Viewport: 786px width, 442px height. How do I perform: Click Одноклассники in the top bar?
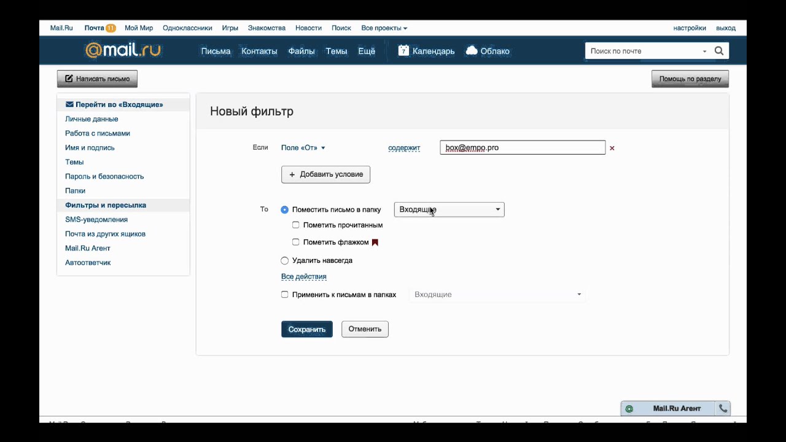(187, 28)
